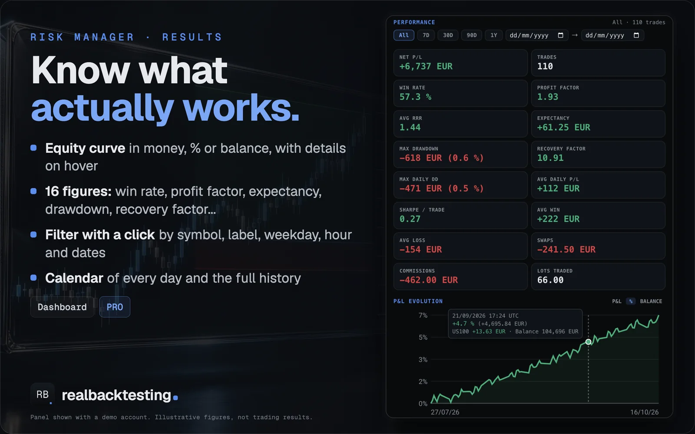Click the Commissions −462.00 EUR card

460,276
